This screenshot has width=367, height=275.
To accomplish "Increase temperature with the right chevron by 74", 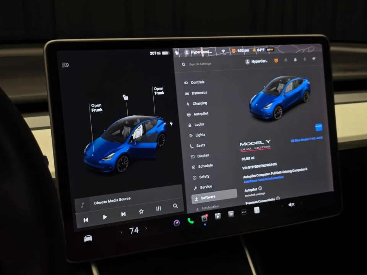I will tap(146, 228).
